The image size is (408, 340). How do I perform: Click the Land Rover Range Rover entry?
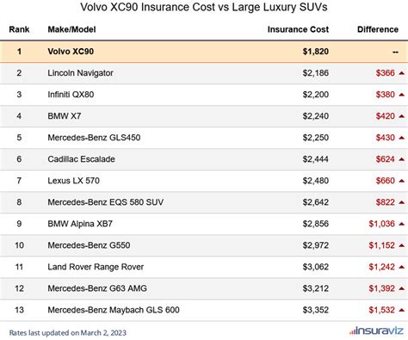coord(96,267)
